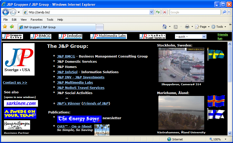Click the Home toolbar icon
233x143 pixels.
point(165,27)
